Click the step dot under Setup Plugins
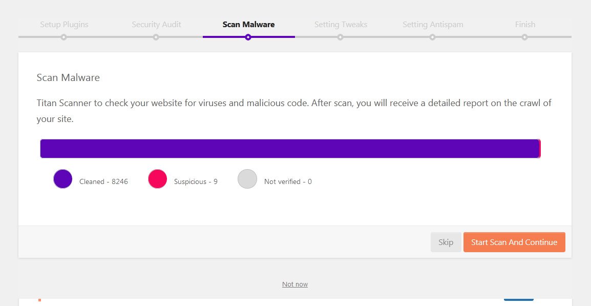This screenshot has height=306, width=591. (x=64, y=37)
